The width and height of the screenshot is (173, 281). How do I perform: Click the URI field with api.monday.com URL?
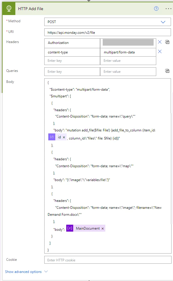tap(108, 32)
